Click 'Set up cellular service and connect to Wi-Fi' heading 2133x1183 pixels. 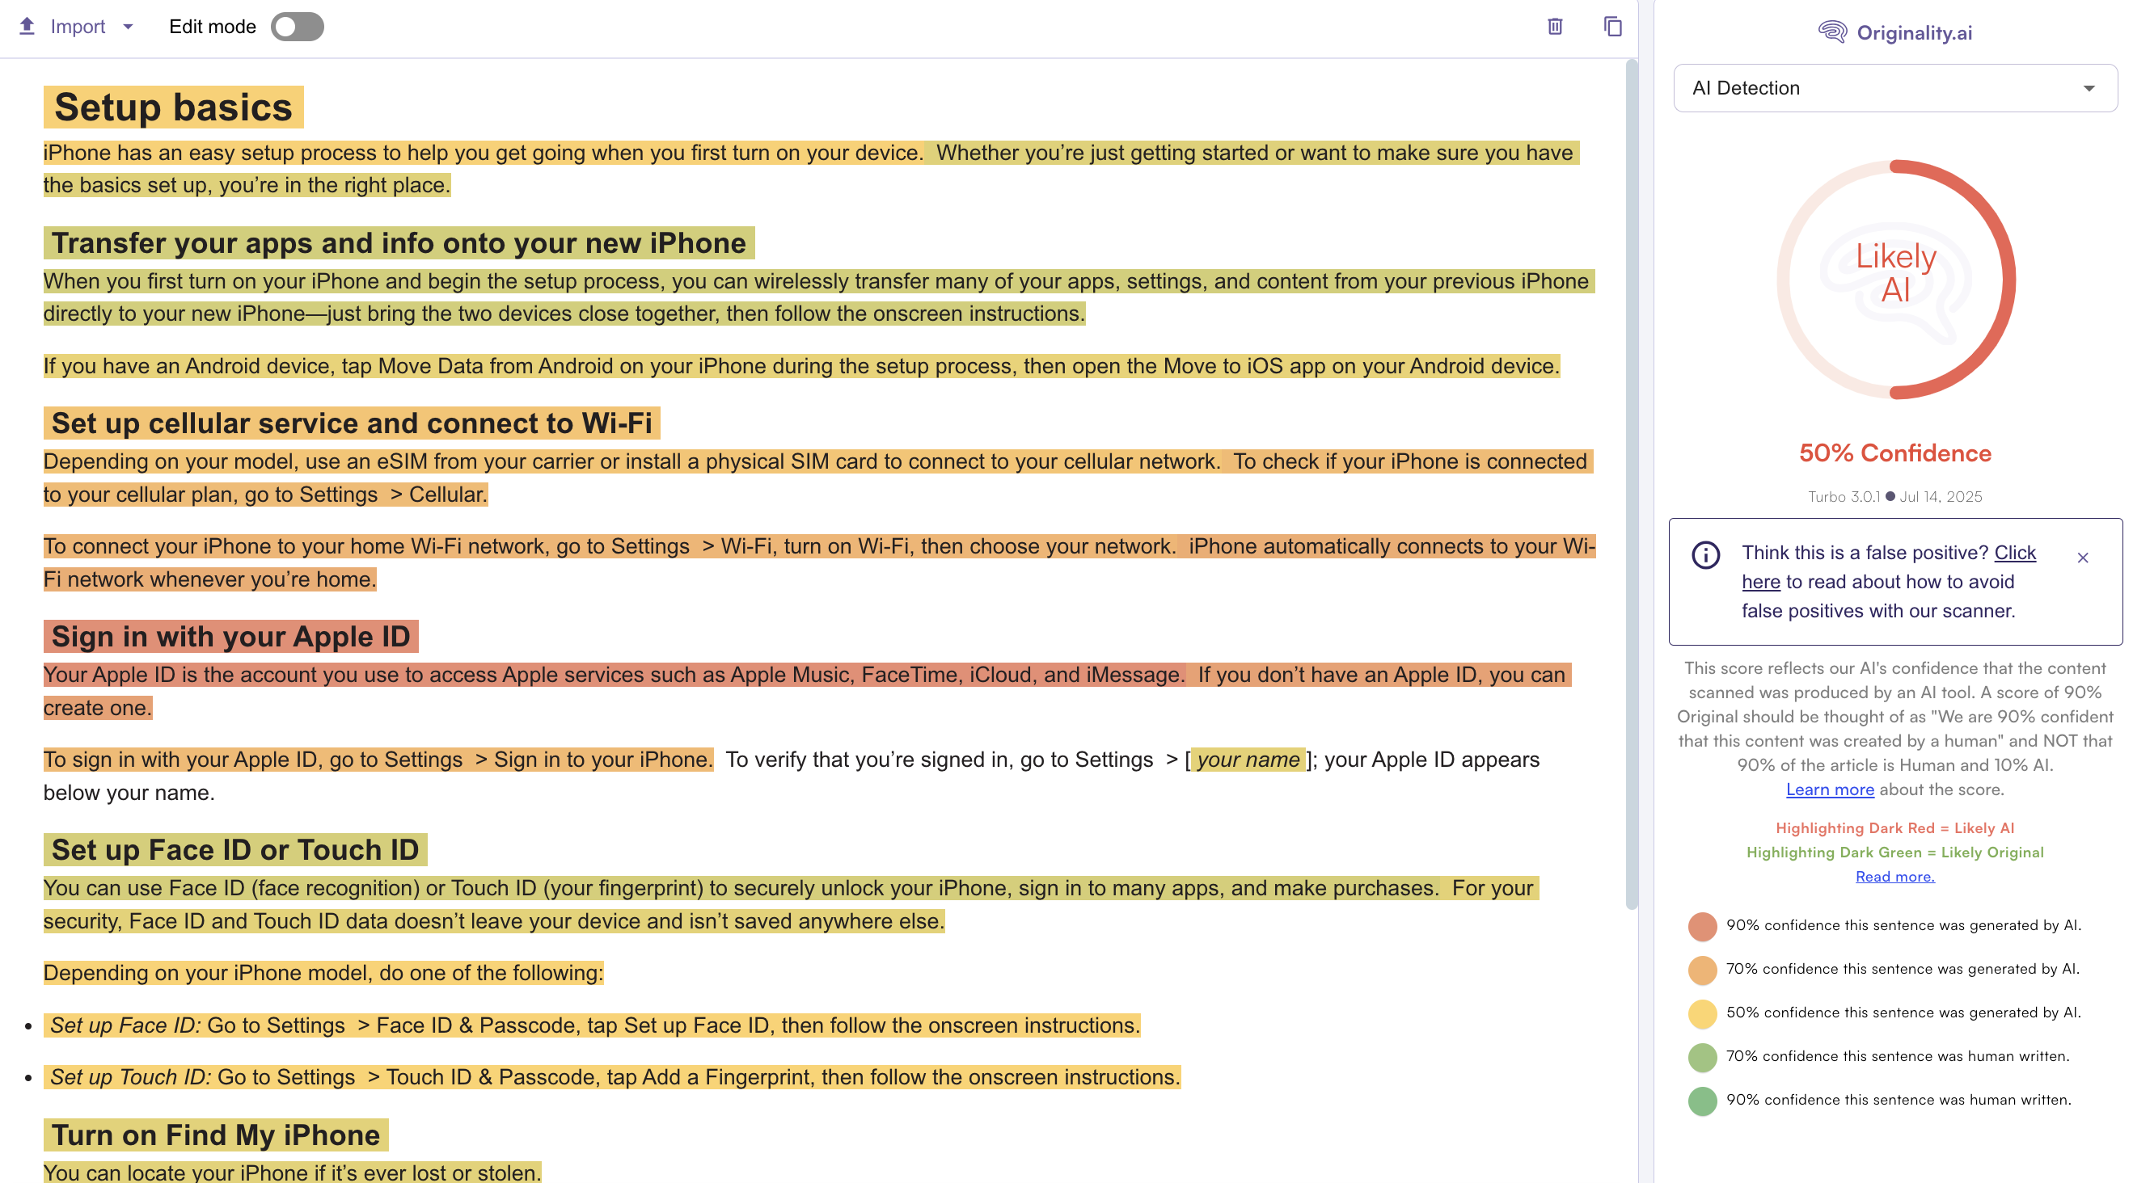point(351,423)
